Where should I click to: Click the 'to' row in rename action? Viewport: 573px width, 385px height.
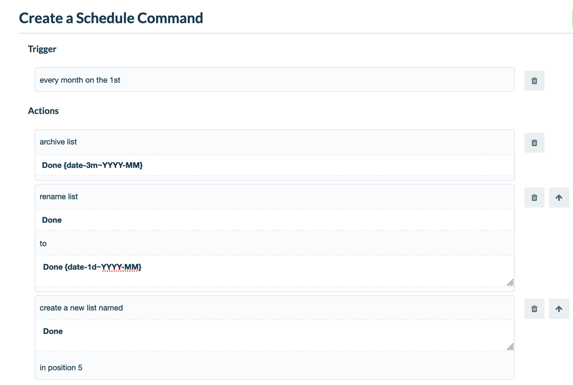click(x=274, y=243)
